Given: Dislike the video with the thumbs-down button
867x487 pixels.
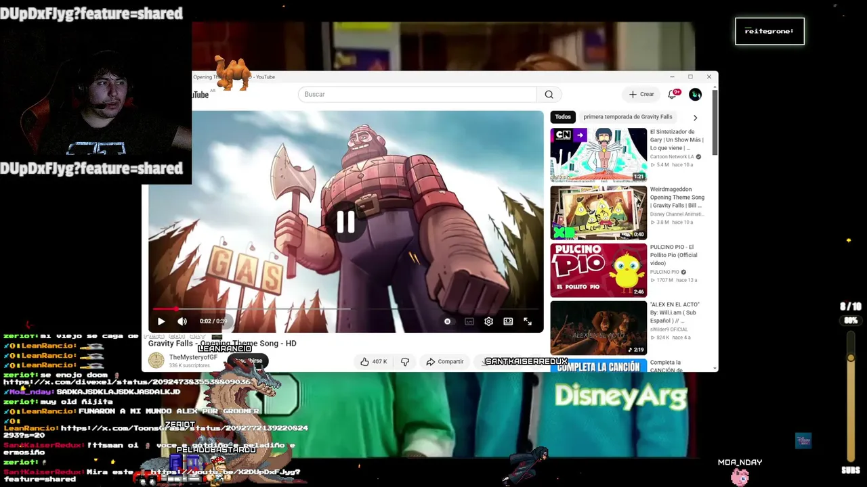Looking at the screenshot, I should click(405, 362).
